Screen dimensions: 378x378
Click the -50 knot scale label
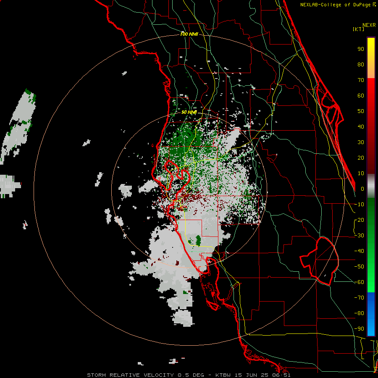[359, 267]
